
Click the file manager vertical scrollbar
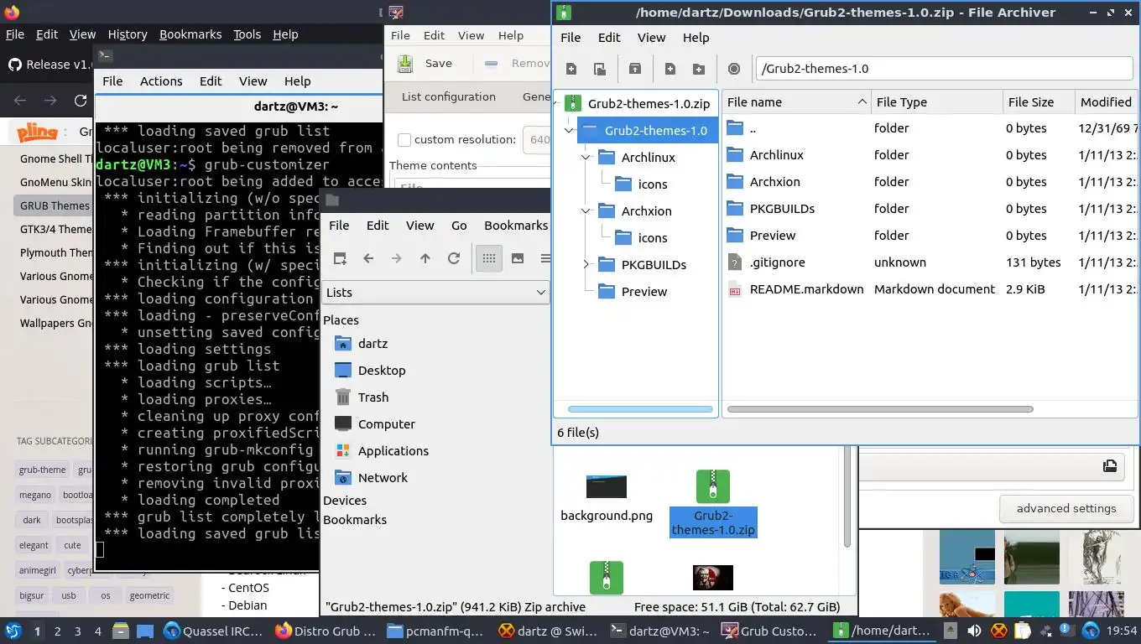(x=847, y=496)
